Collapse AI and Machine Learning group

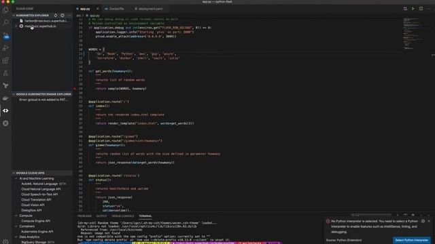pyautogui.click(x=36, y=178)
